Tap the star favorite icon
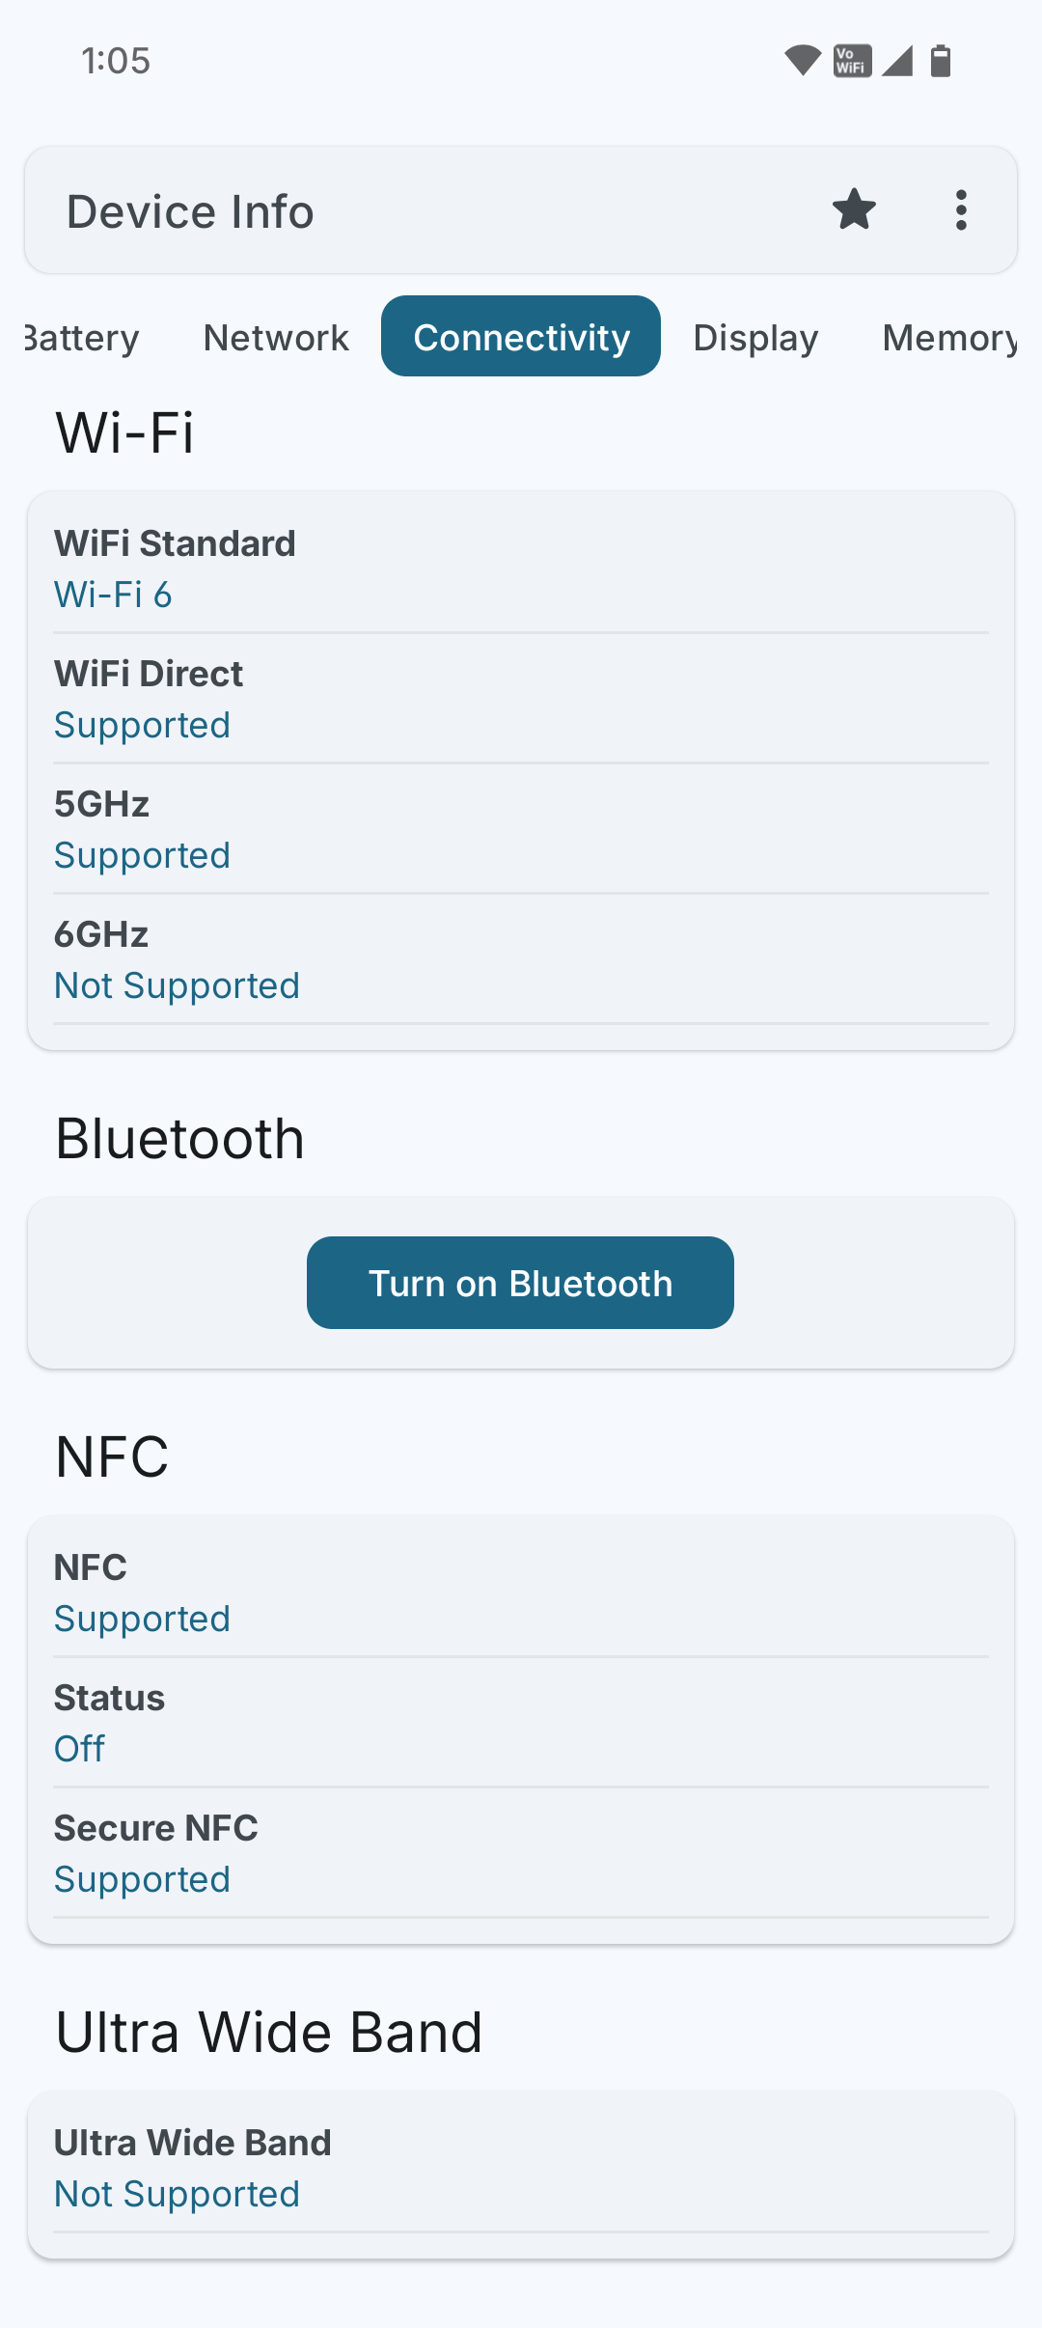The image size is (1042, 2328). [854, 210]
